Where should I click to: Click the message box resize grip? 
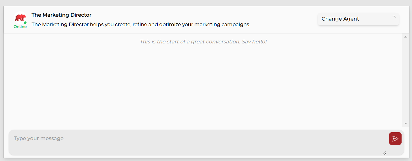[384, 153]
